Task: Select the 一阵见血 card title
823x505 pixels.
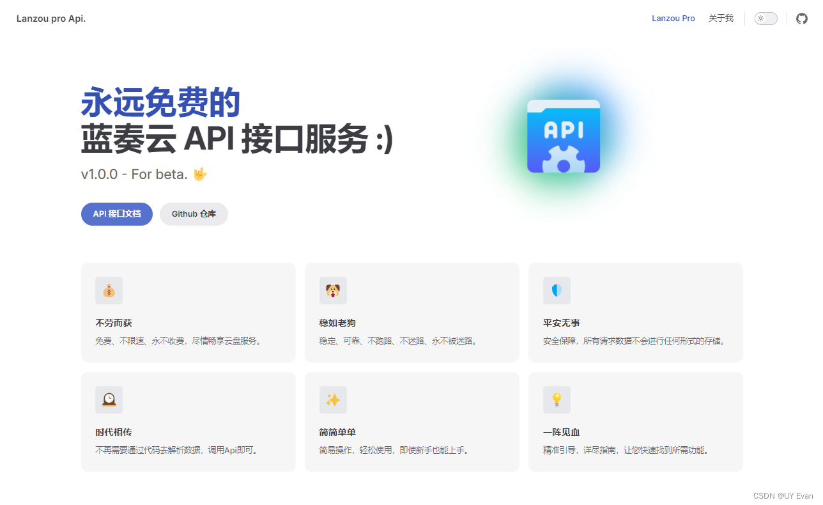Action: click(x=562, y=433)
